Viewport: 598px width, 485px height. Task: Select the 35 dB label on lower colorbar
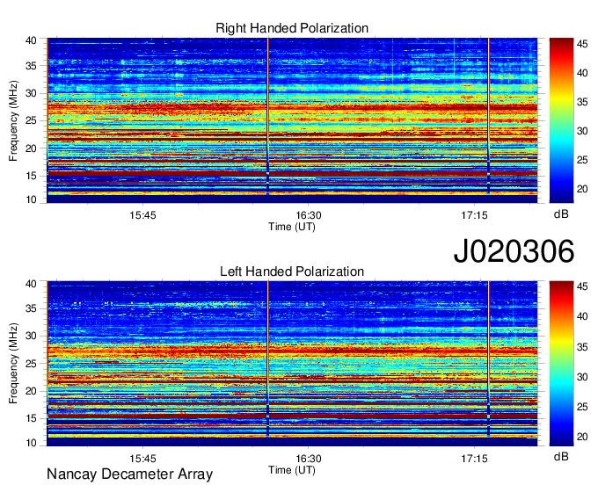click(582, 347)
